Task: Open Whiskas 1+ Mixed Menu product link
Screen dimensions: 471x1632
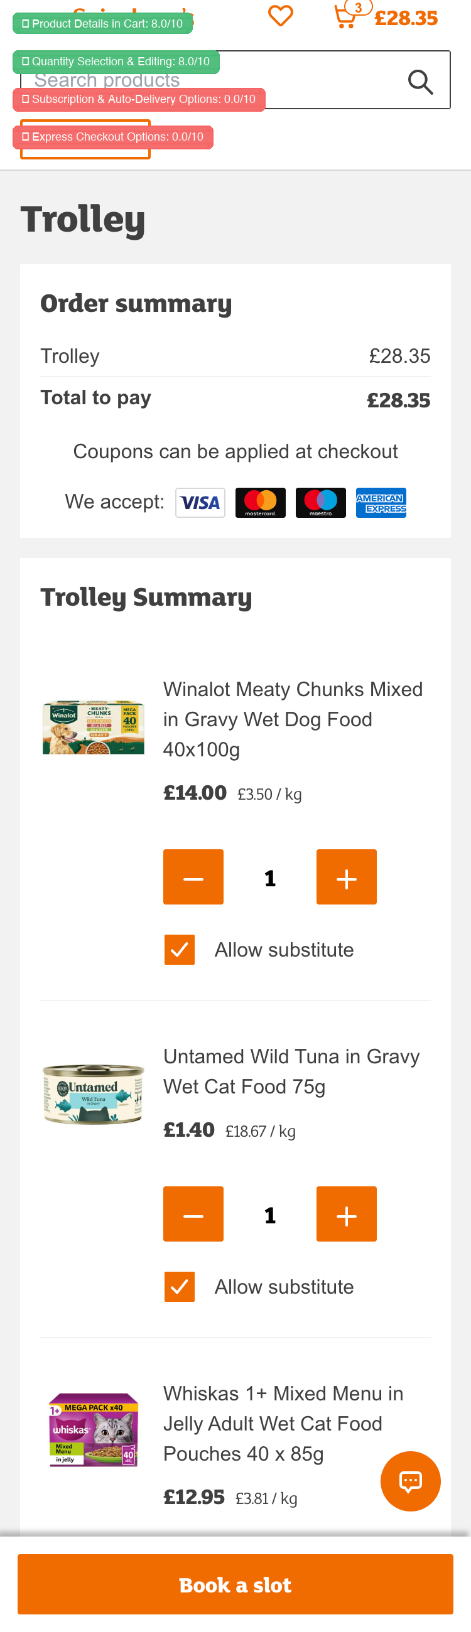Action: pyautogui.click(x=283, y=1424)
